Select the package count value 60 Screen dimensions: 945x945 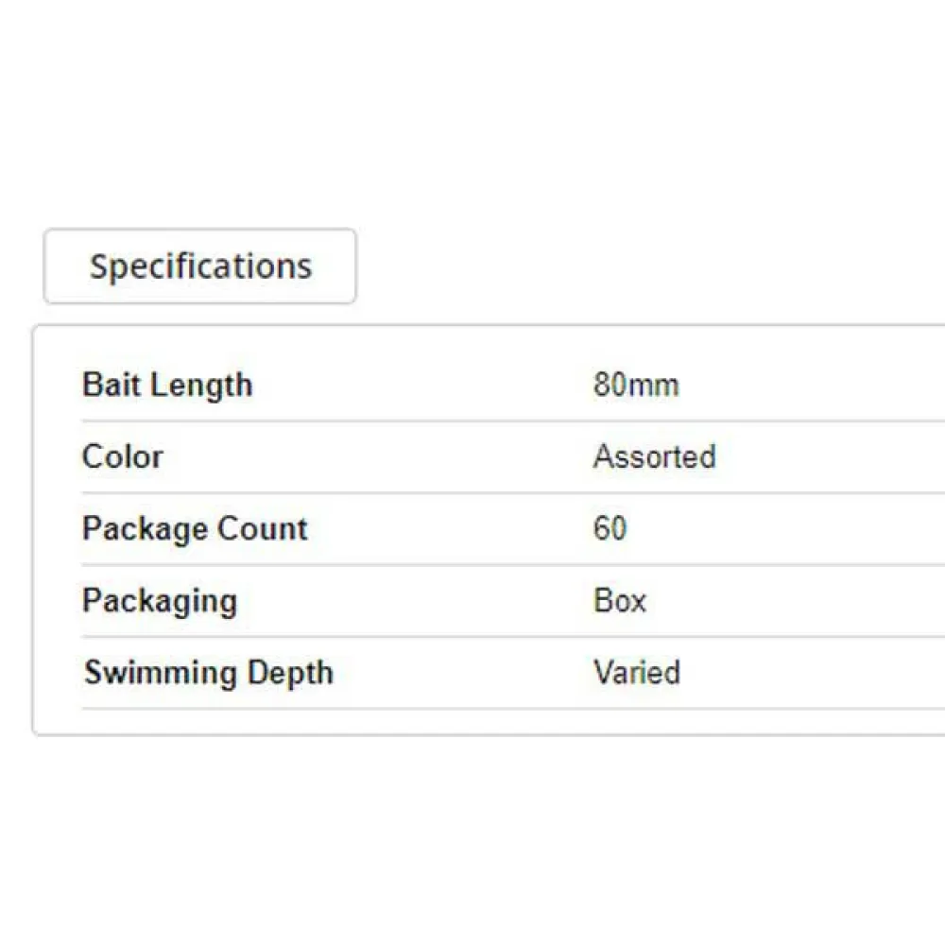[610, 529]
